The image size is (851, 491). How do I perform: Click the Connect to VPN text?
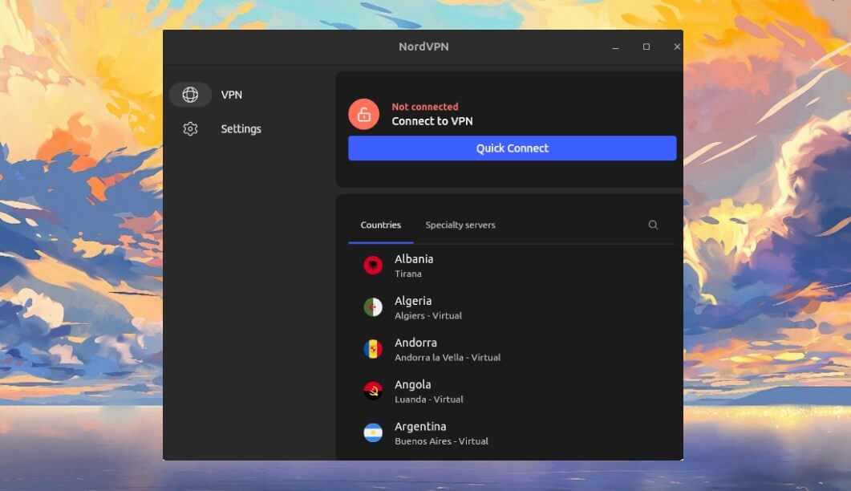tap(432, 121)
